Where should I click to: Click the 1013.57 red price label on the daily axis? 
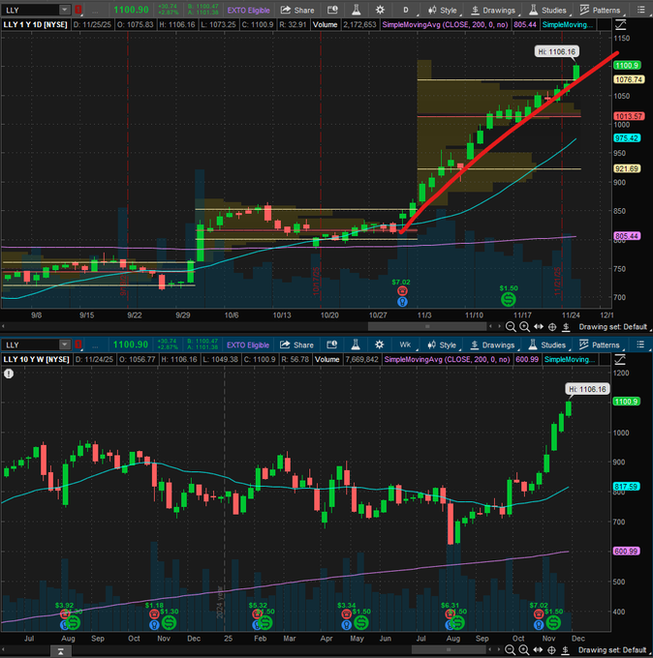(x=629, y=116)
